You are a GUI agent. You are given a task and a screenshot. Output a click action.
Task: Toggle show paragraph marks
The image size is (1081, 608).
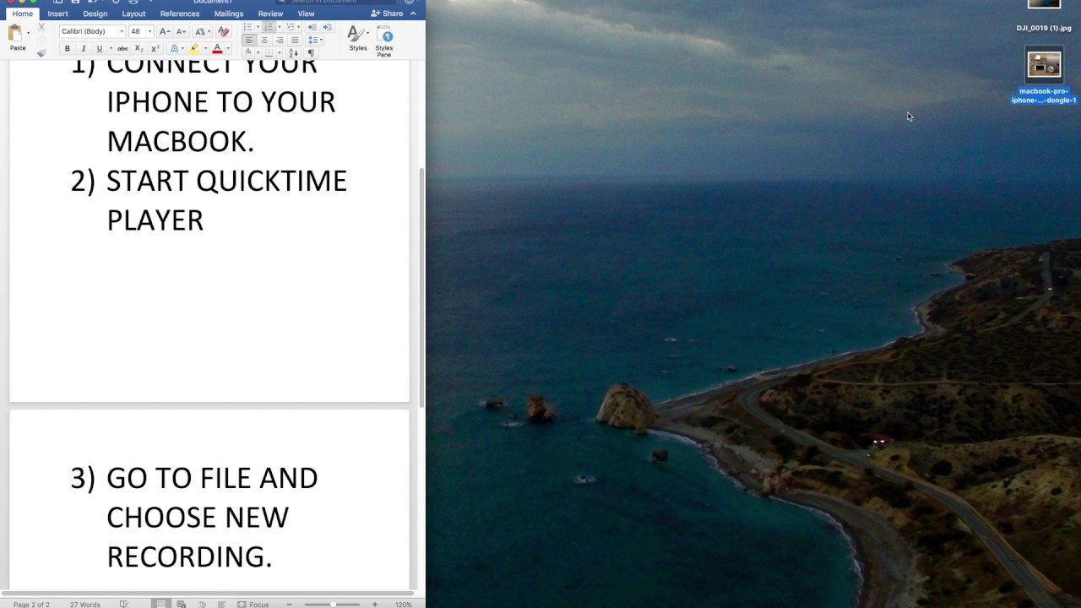311,53
